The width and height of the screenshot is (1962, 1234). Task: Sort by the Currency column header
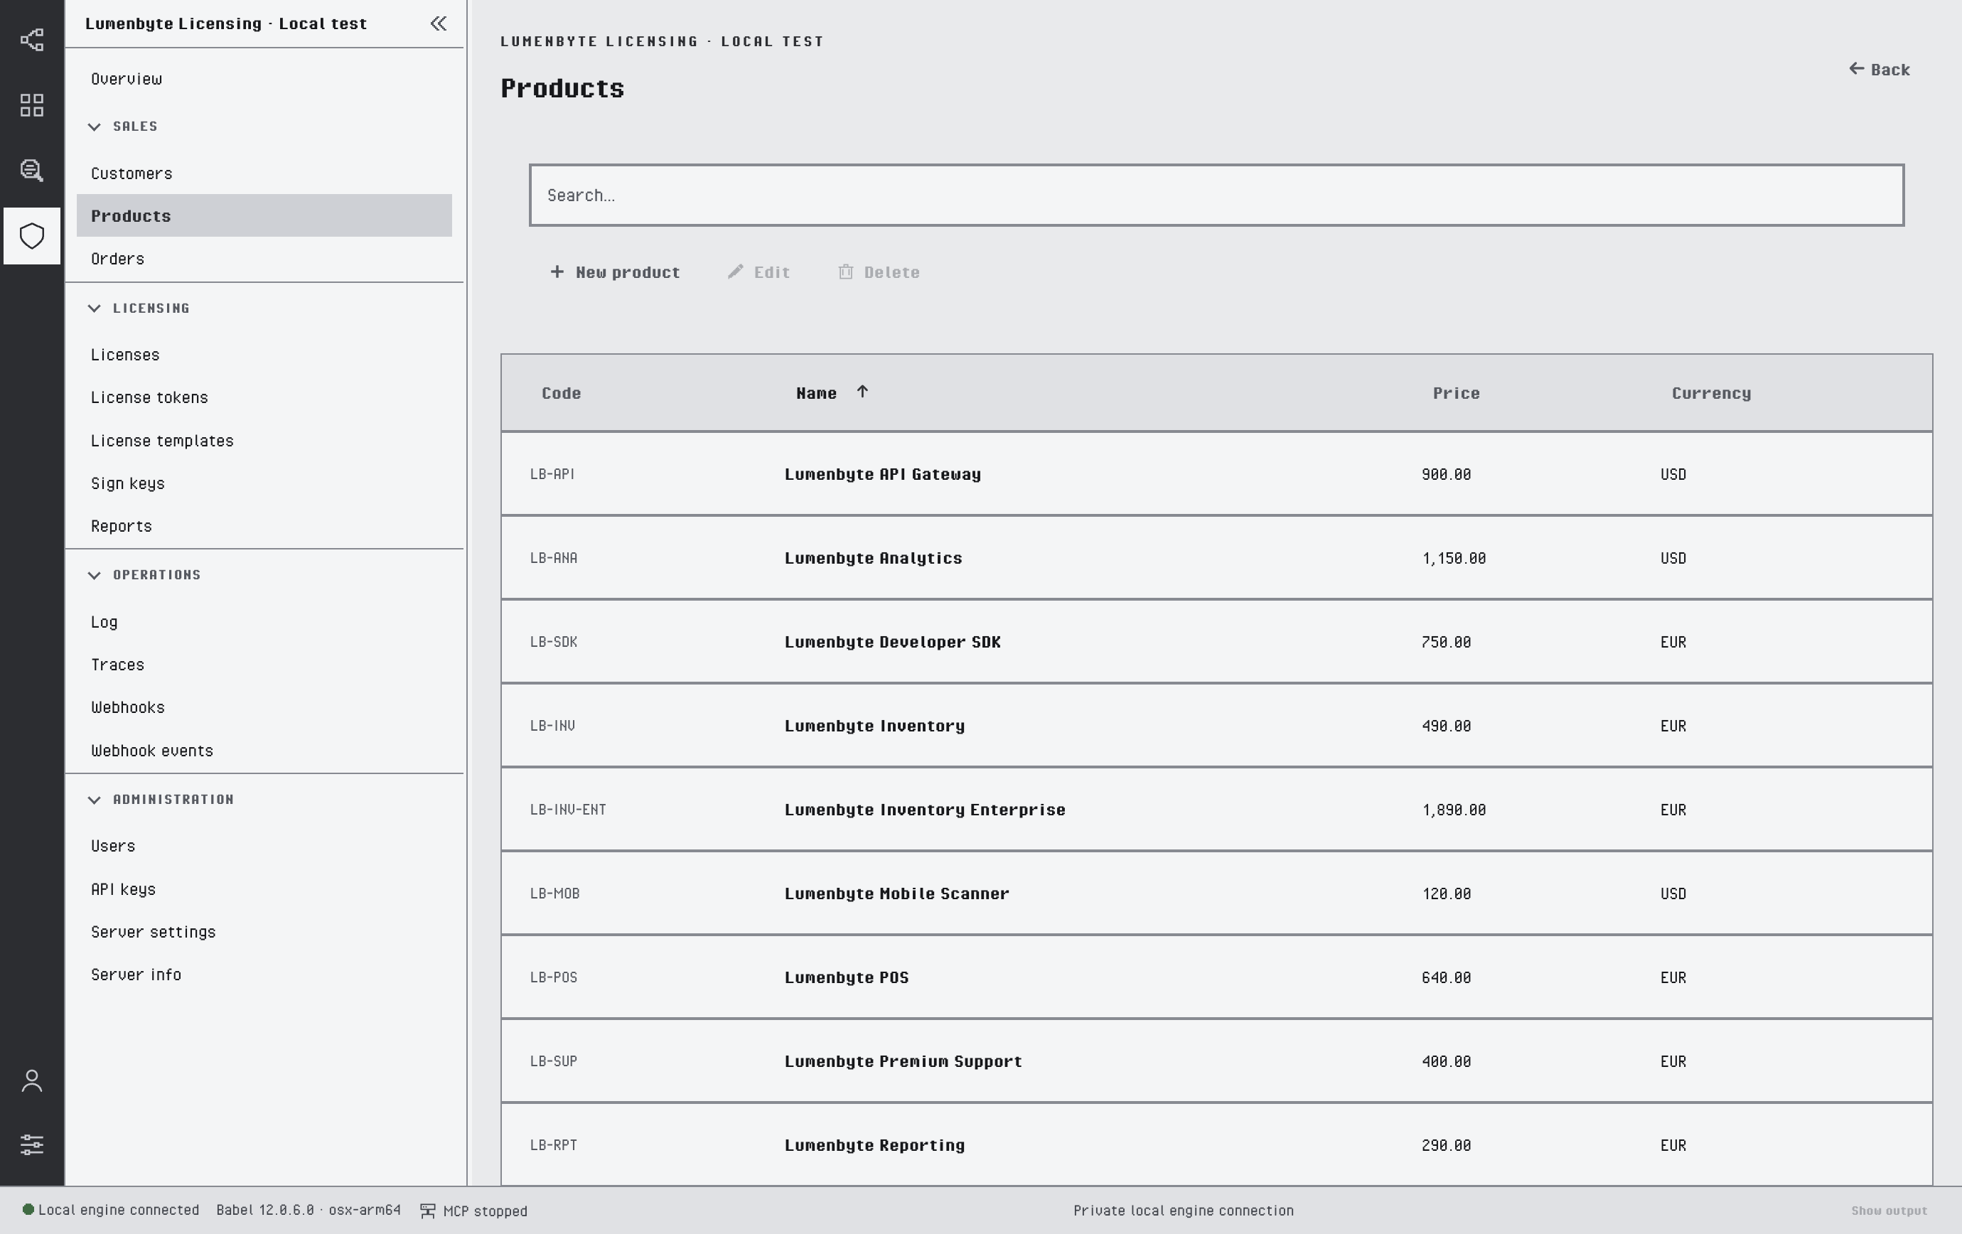pos(1711,393)
